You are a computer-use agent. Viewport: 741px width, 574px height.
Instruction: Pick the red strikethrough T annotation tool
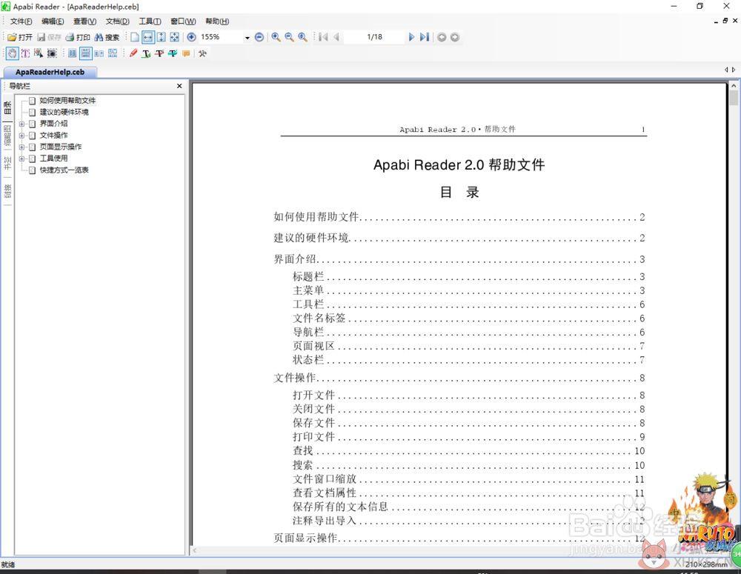click(x=160, y=53)
